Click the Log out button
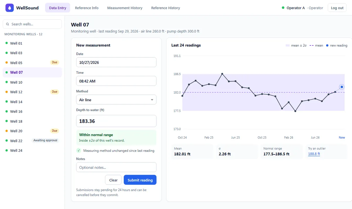This screenshot has width=352, height=209. click(x=337, y=8)
